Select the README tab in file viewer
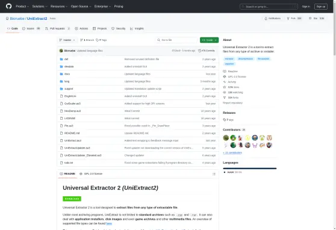Screen dimensions: 336x230 67,174
